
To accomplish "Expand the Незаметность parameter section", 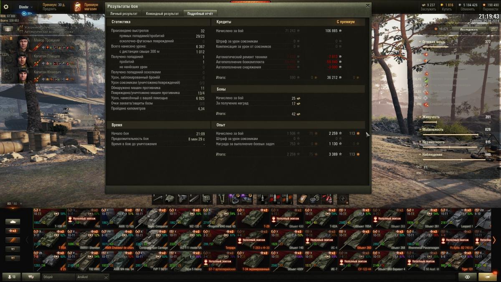I will [x=420, y=142].
